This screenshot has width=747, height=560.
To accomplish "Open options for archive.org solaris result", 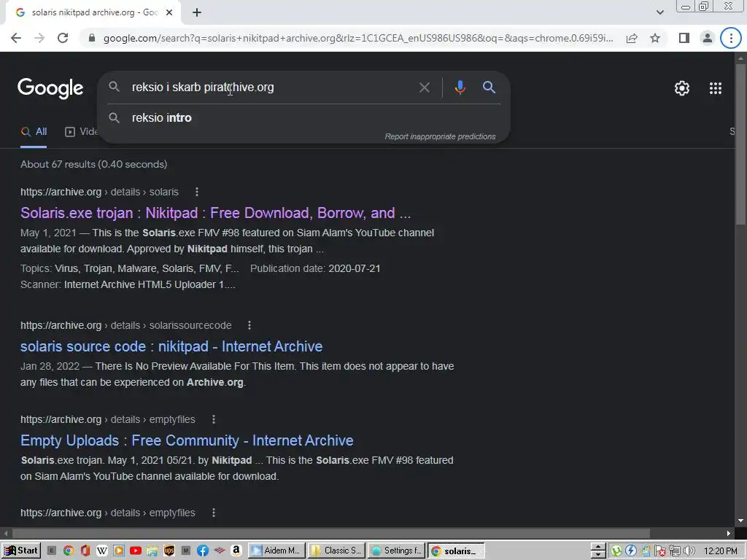I will tap(197, 192).
